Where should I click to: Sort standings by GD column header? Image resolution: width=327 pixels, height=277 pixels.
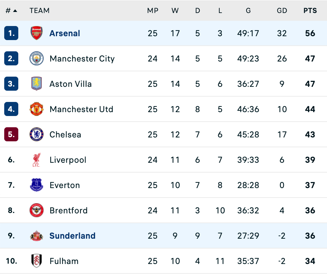coord(282,11)
